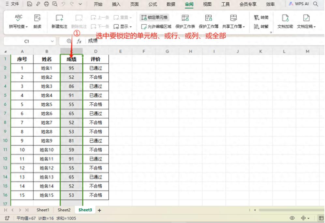The height and width of the screenshot is (223, 325).
Task: Click the name box showing C1
Action: tap(26, 41)
